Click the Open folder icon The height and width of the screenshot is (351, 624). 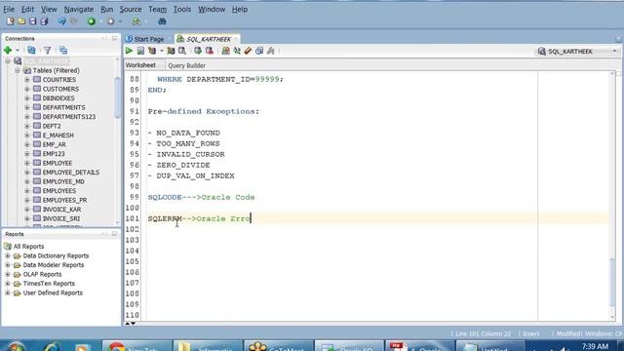(x=21, y=21)
